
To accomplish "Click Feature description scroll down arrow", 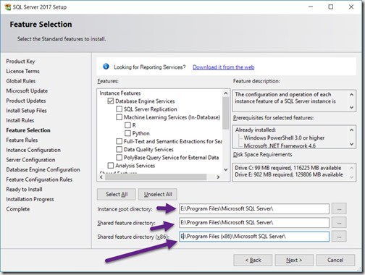I will coord(351,107).
